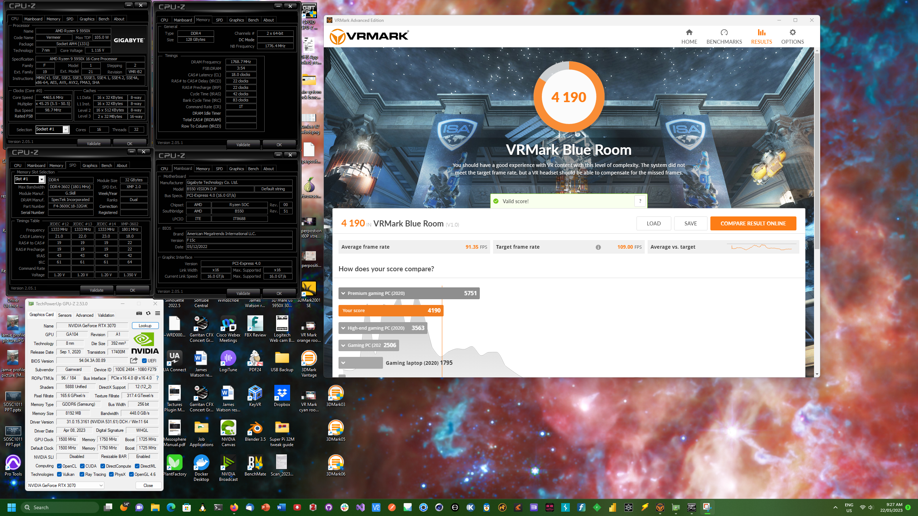The height and width of the screenshot is (516, 918).
Task: Open the active VRMark RESULTS tab
Action: click(x=761, y=37)
